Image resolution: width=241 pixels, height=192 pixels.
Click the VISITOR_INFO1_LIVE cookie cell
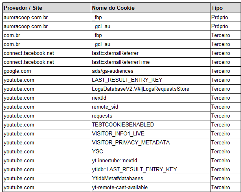coord(151,134)
